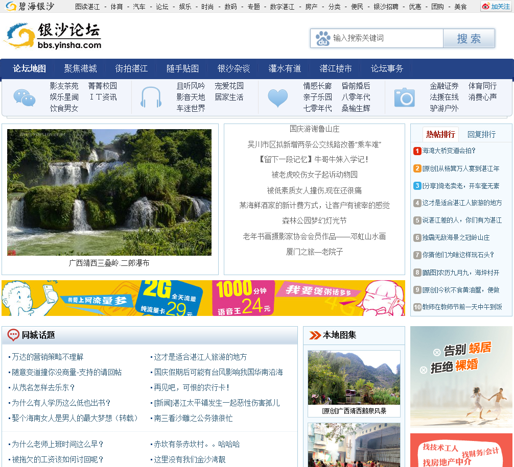The height and width of the screenshot is (467, 514).
Task: Go to 驴游户外 board
Action: pyautogui.click(x=444, y=108)
